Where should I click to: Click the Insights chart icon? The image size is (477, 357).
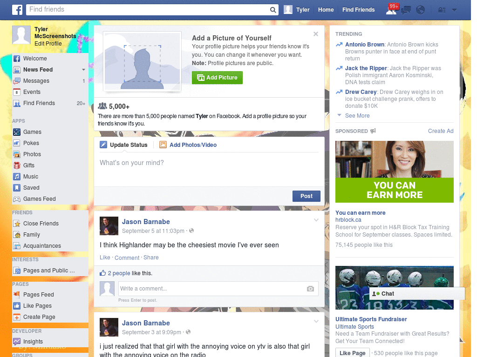coord(17,342)
